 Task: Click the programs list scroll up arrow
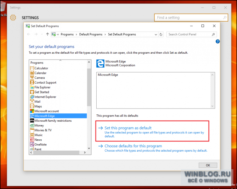click(89, 62)
